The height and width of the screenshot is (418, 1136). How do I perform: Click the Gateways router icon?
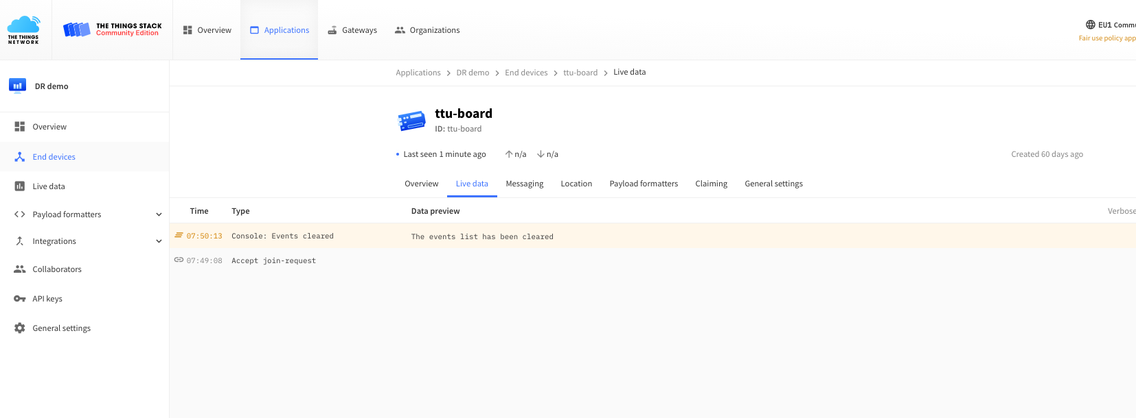[332, 30]
